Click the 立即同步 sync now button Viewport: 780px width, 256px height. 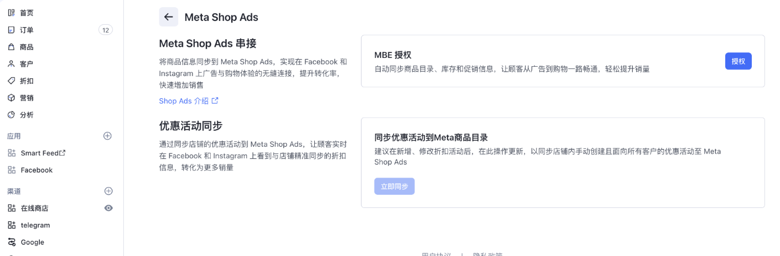(x=394, y=186)
